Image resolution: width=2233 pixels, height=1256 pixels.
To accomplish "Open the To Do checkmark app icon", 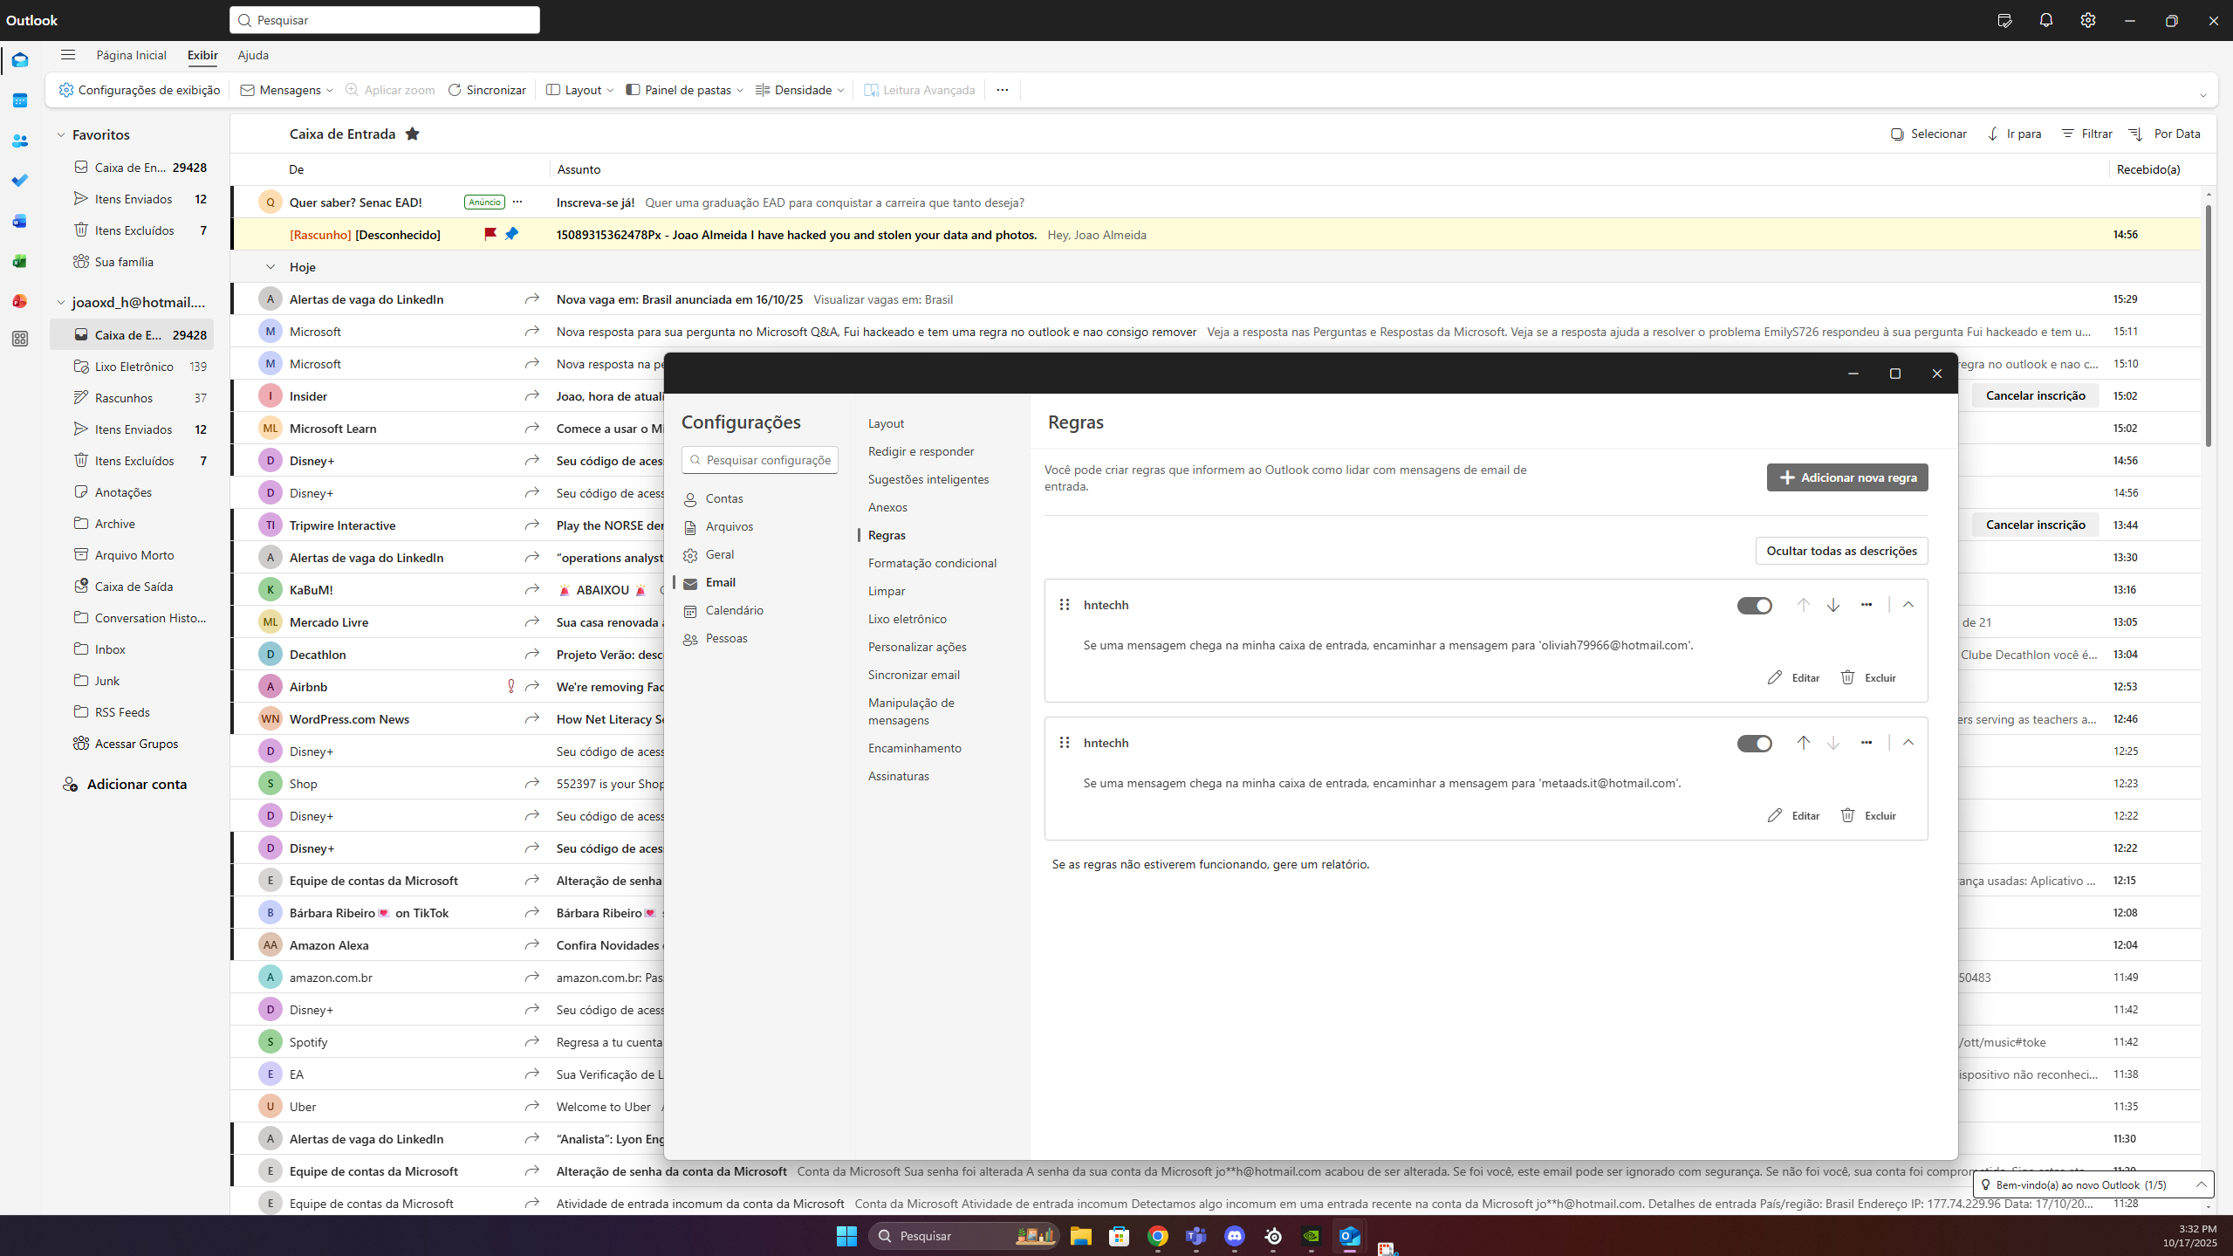I will point(19,181).
